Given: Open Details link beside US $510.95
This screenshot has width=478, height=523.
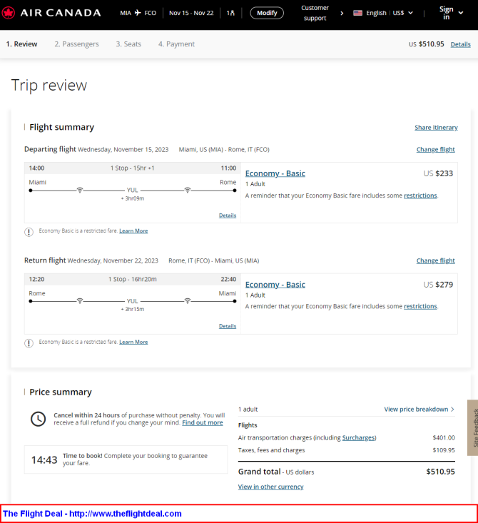Looking at the screenshot, I should (x=460, y=44).
